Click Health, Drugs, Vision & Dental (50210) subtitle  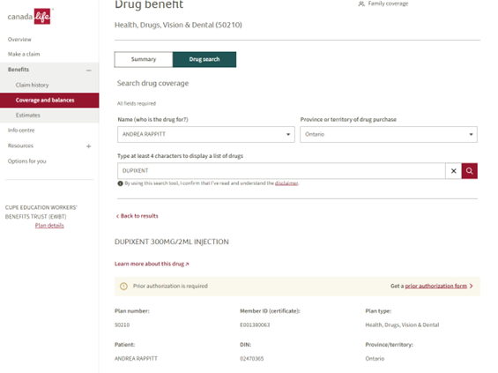point(178,25)
